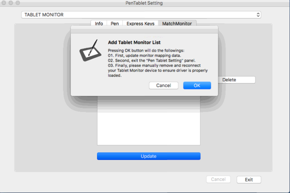Click the dropdown stepper arrows of TABLET MONITOR
Screen dimensions: 290x193
tap(258, 15)
